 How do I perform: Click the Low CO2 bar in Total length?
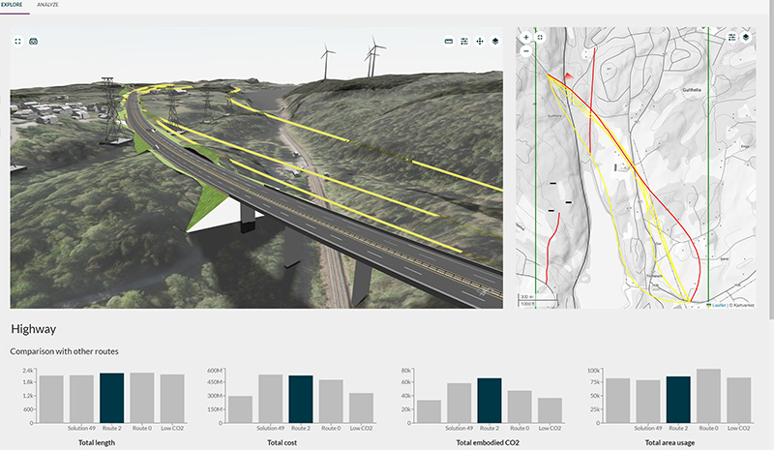coord(172,399)
